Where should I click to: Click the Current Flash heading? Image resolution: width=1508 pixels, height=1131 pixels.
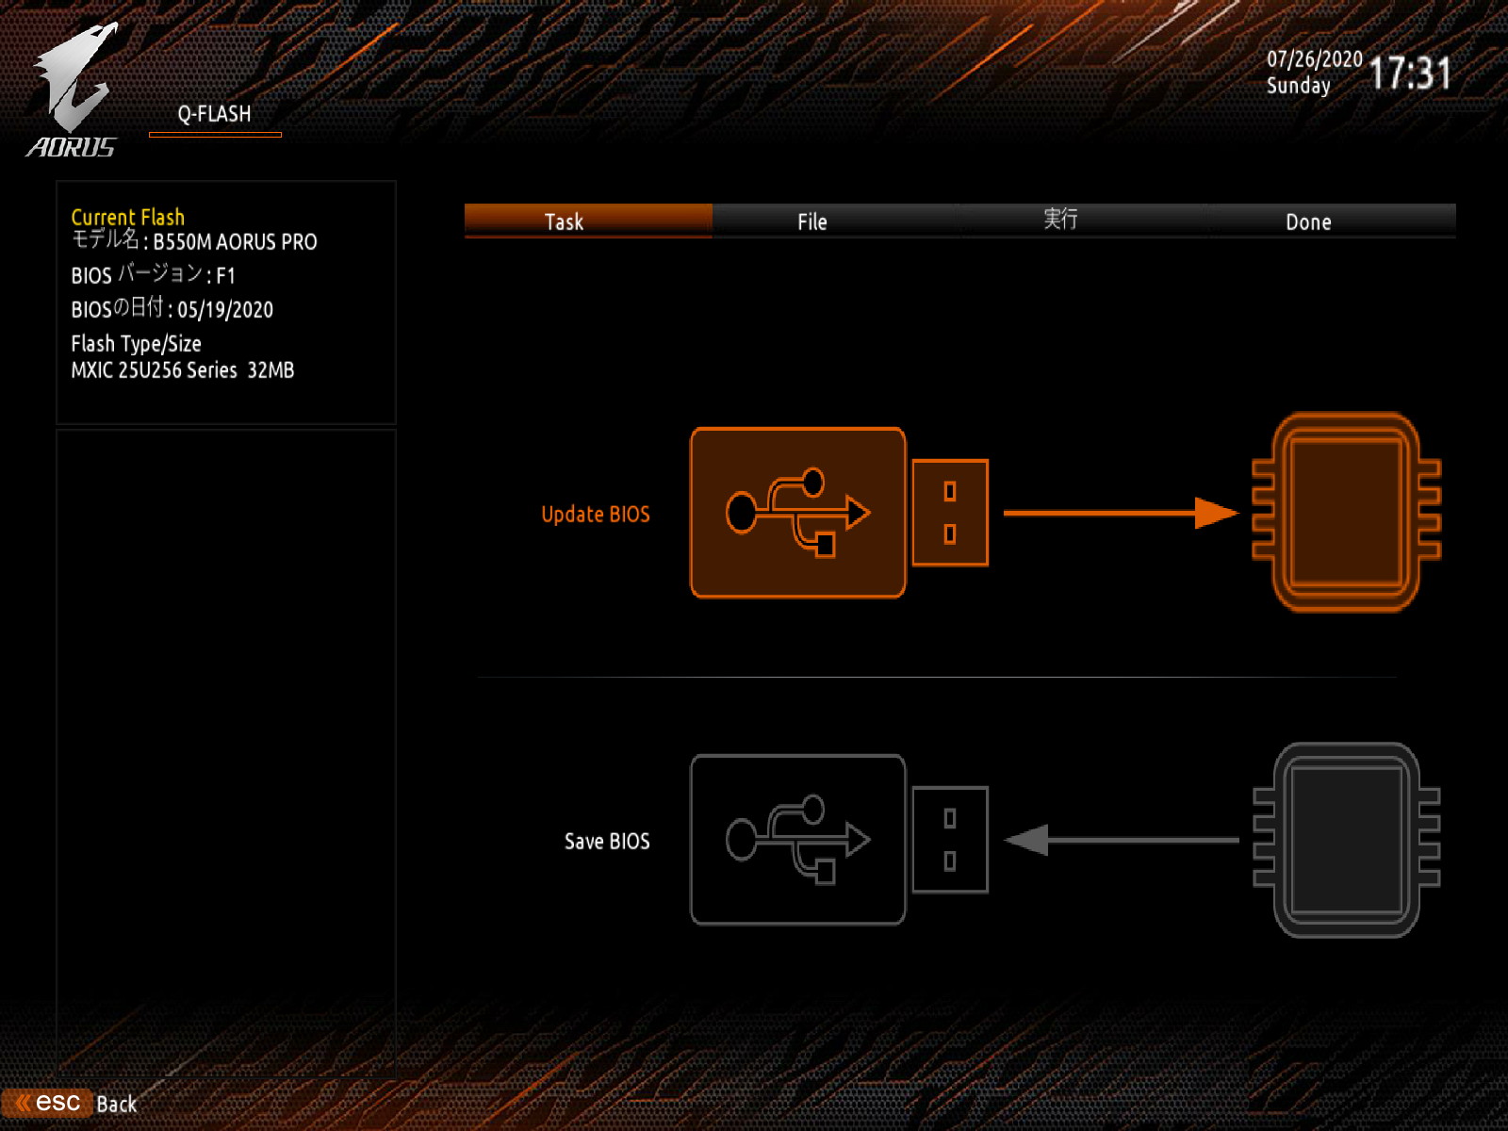click(x=128, y=217)
